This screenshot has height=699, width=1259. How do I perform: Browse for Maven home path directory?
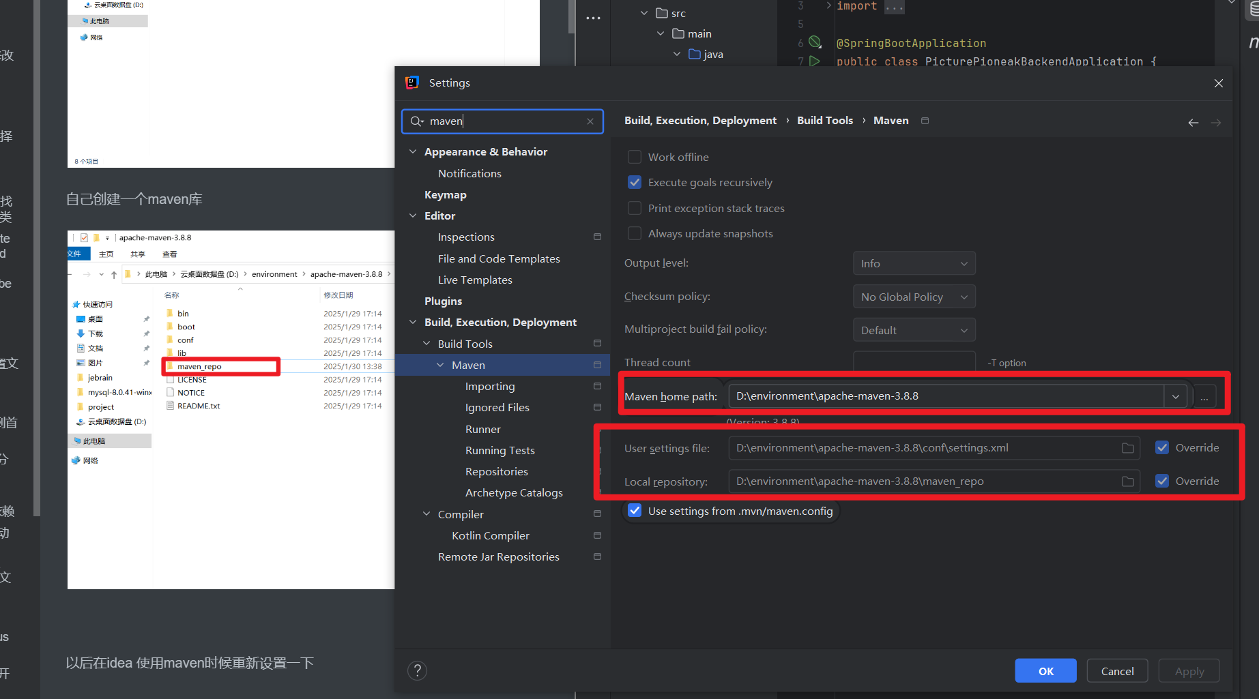click(1204, 396)
